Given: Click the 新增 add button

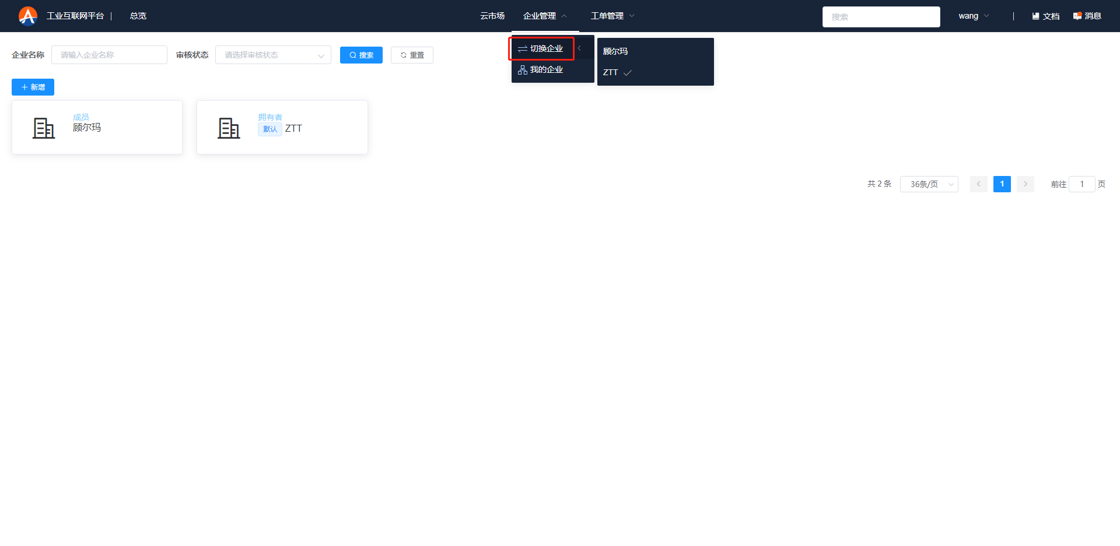Looking at the screenshot, I should 33,87.
